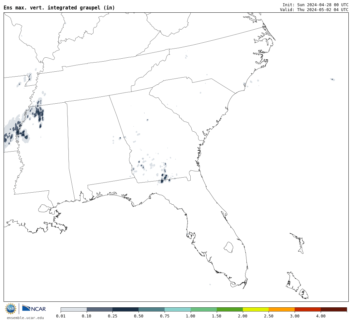Open the ensemble.ucar.edu link text
This screenshot has height=322, width=352.
tap(25, 318)
